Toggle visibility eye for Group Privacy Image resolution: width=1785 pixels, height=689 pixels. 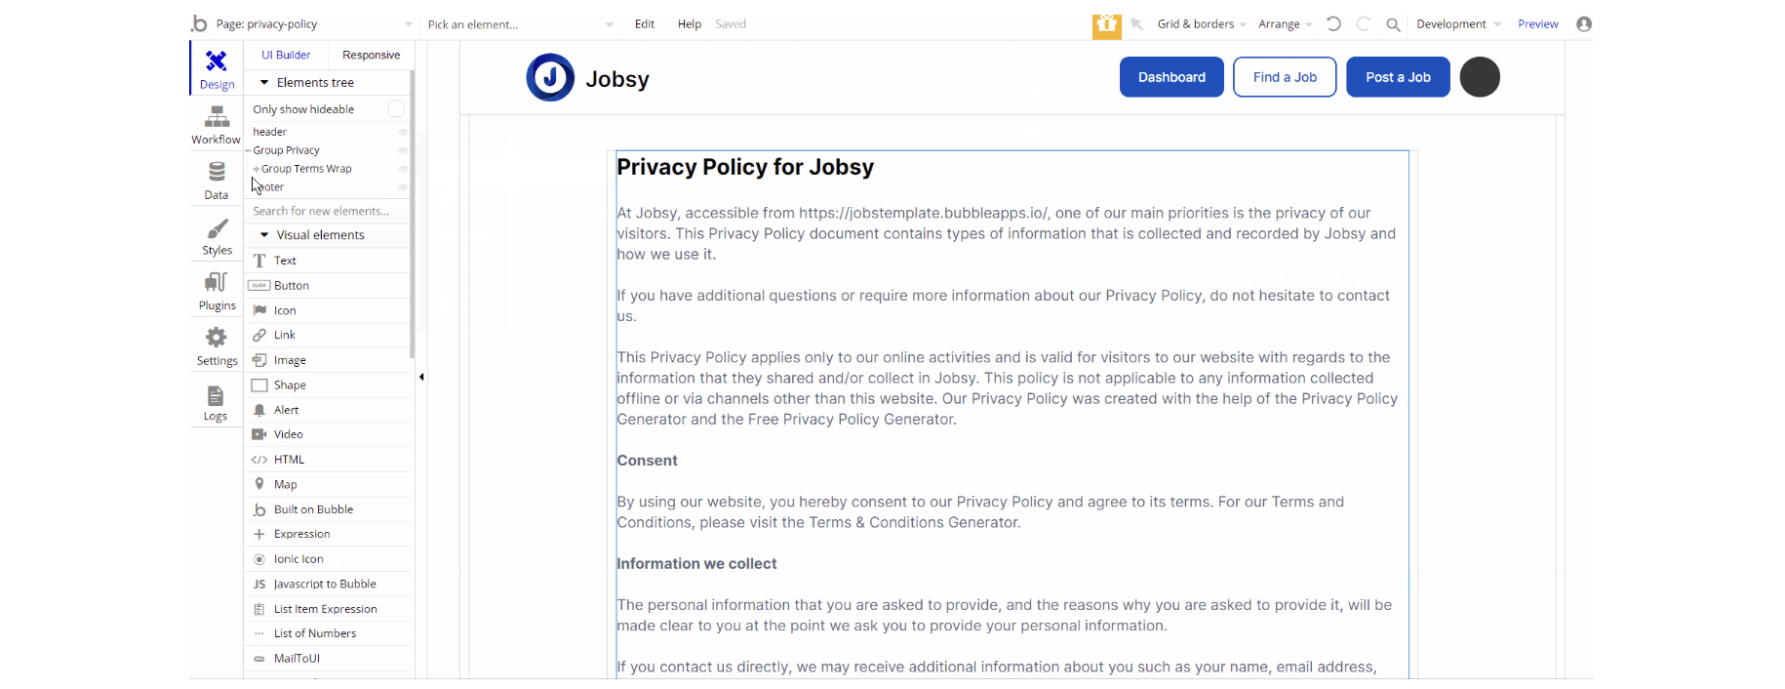click(x=402, y=150)
